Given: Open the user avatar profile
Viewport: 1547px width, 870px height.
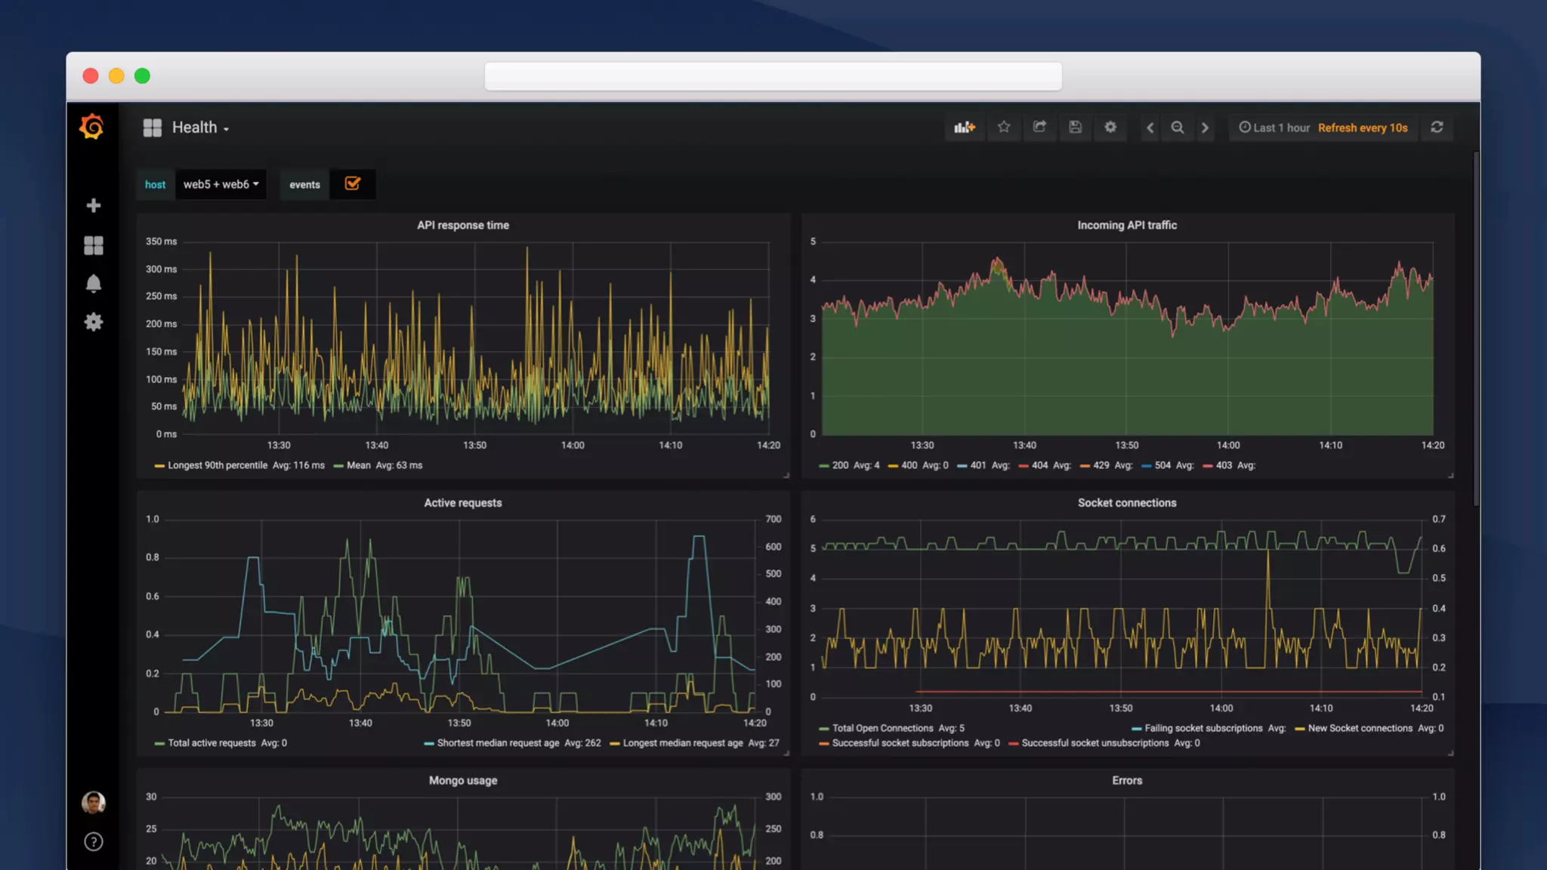Looking at the screenshot, I should (94, 802).
